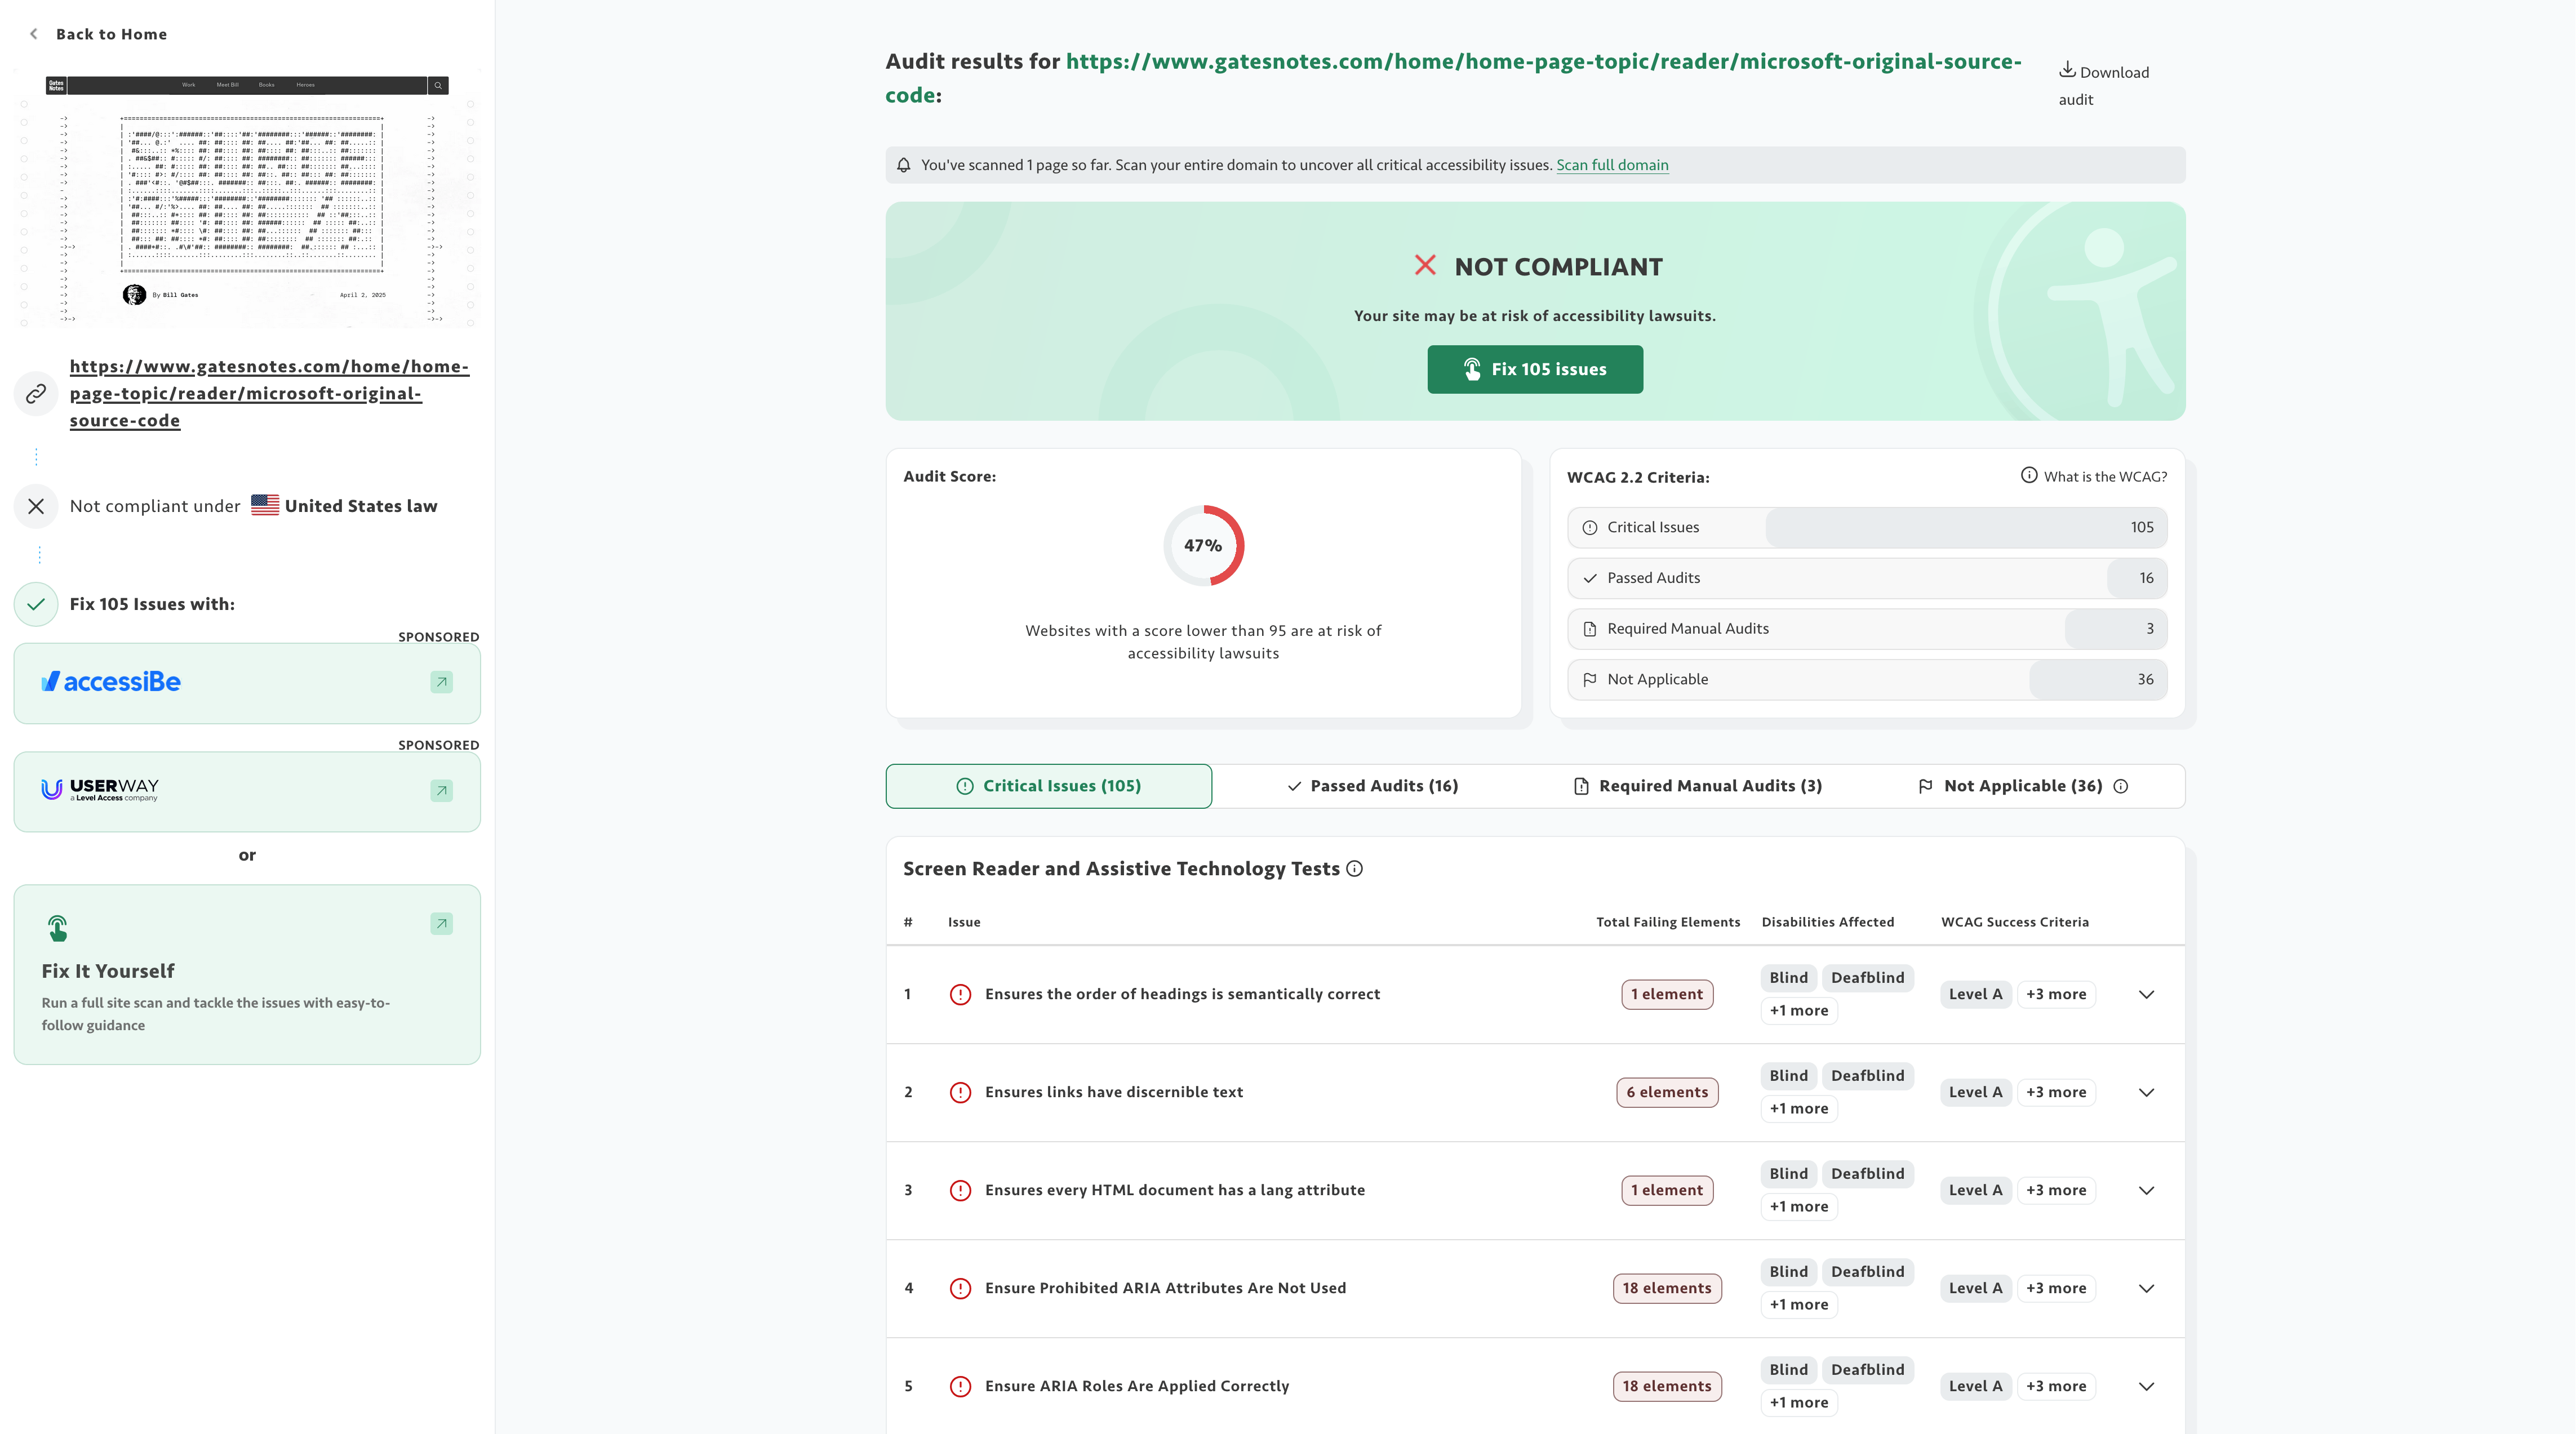The width and height of the screenshot is (2576, 1434).
Task: Click the scanned page screenshot thumbnail
Action: coord(247,198)
